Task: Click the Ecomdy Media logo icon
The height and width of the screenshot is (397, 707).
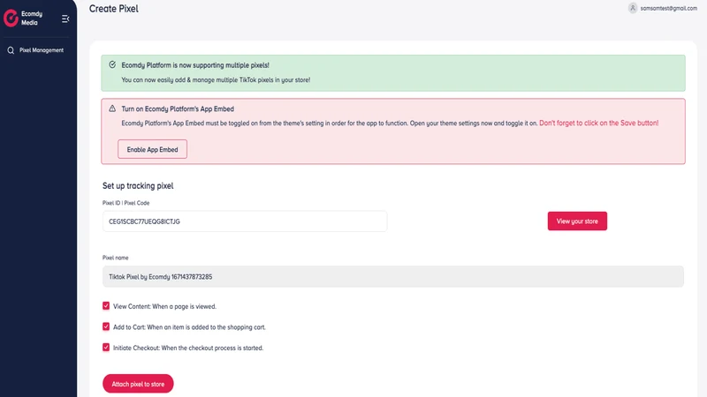Action: 11,18
